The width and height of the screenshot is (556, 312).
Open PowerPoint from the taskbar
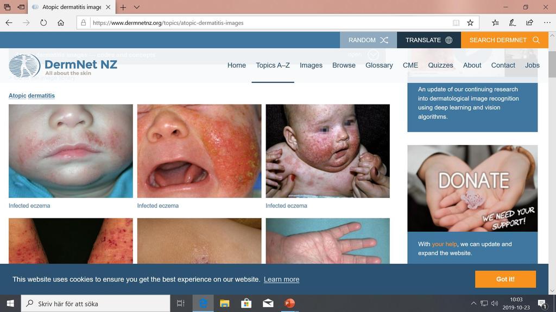289,303
